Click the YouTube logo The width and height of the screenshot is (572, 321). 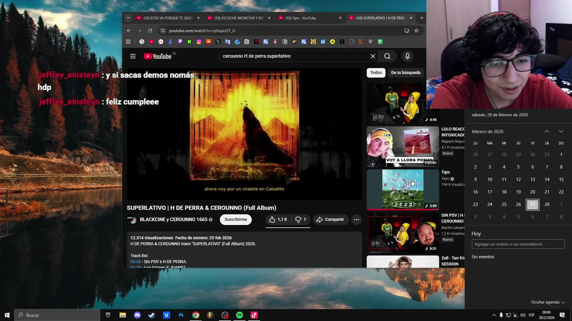pyautogui.click(x=157, y=56)
